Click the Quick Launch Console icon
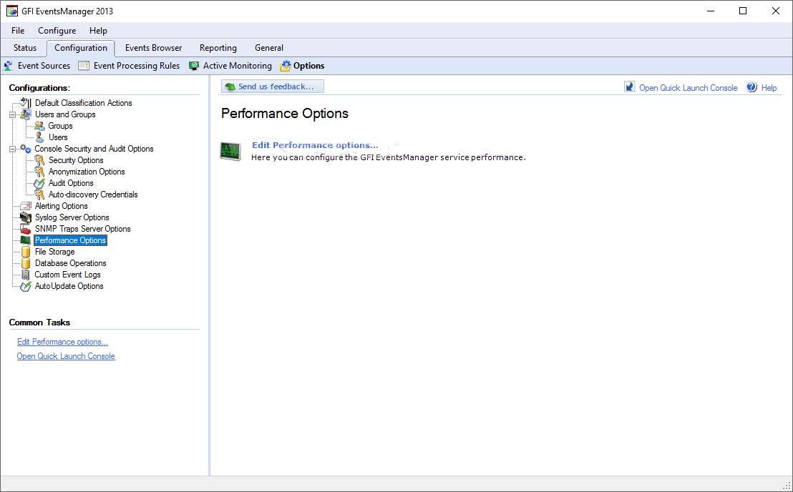793x492 pixels. (629, 87)
